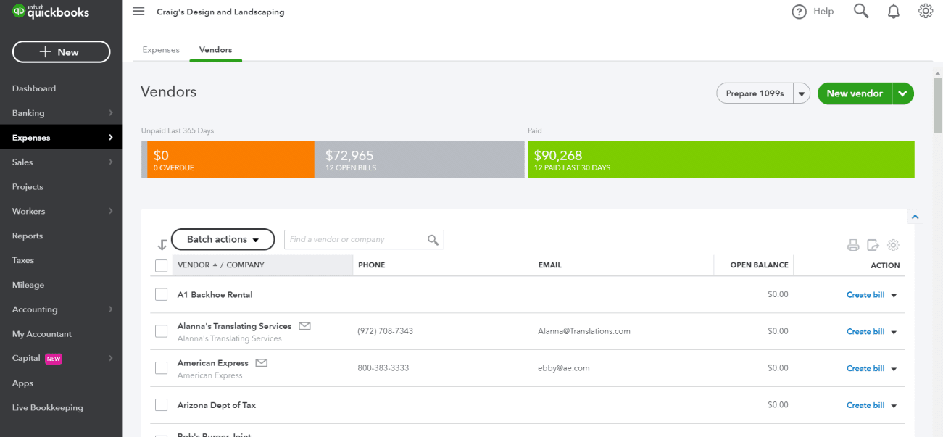Open action dropdown for American Express
The image size is (943, 437).
point(894,370)
